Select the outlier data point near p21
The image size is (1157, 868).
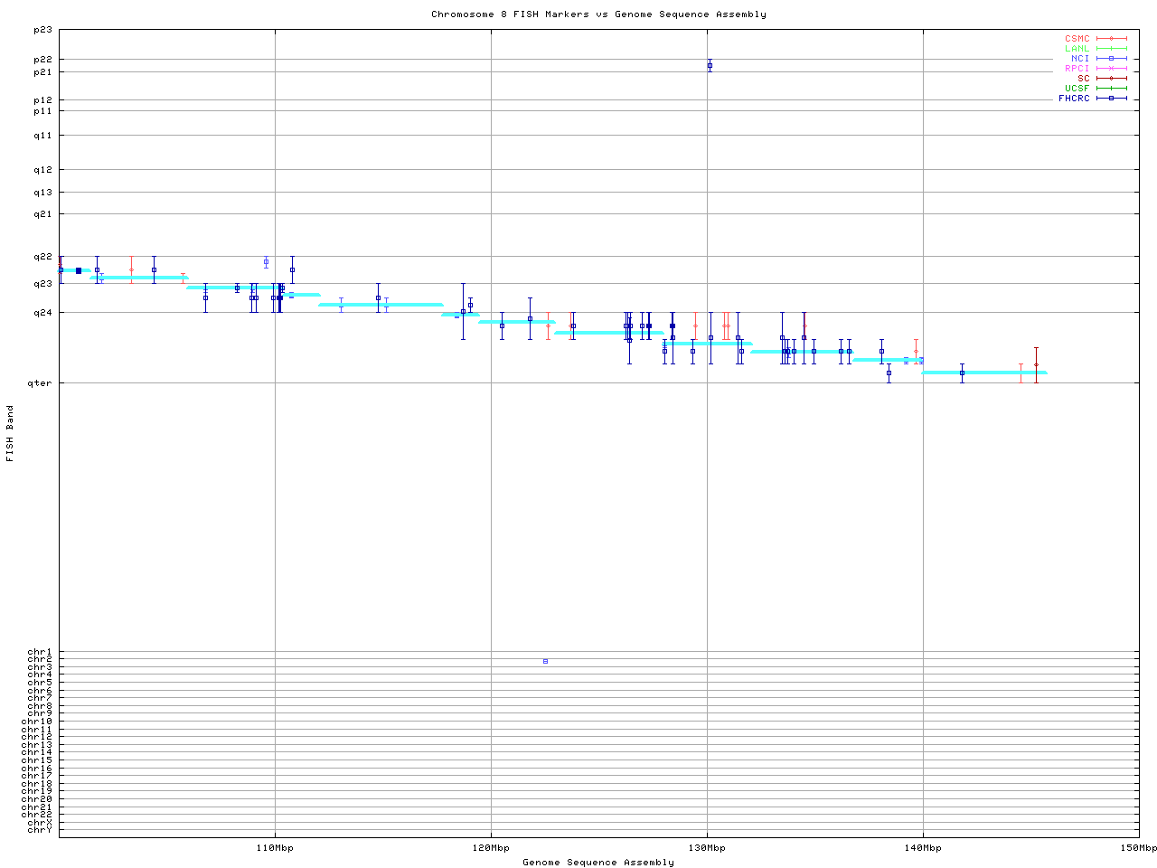tap(710, 66)
